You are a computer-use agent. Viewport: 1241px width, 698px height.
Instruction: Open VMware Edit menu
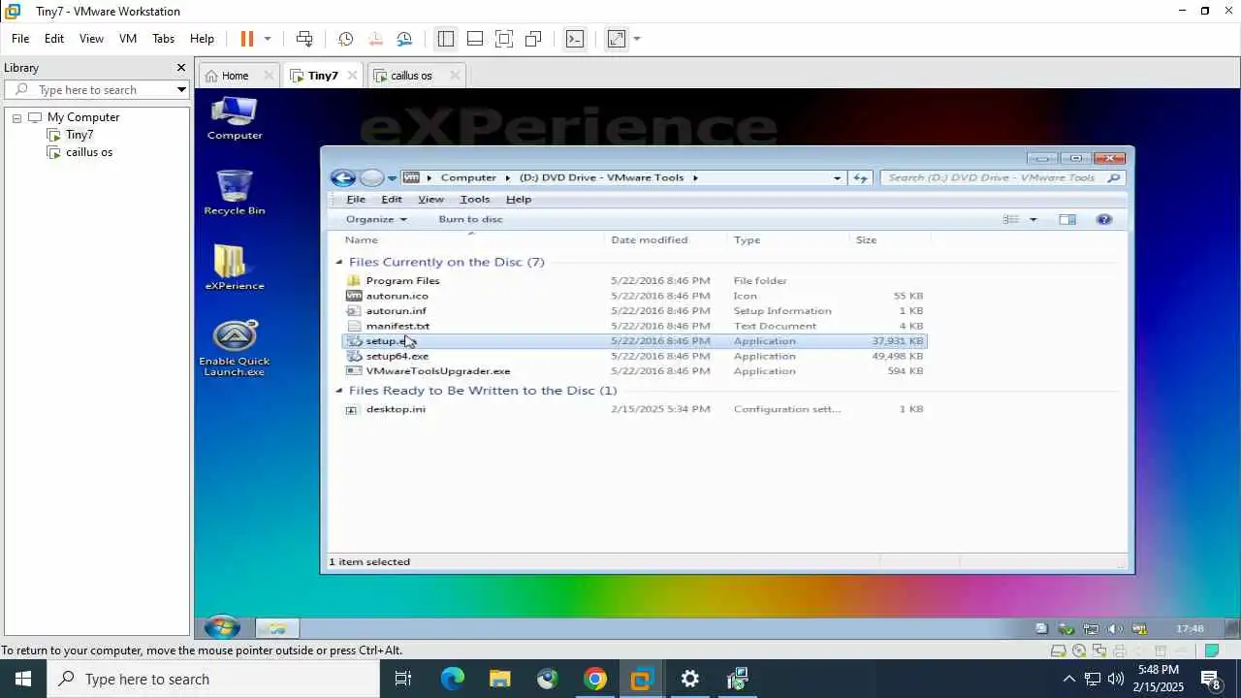[53, 39]
